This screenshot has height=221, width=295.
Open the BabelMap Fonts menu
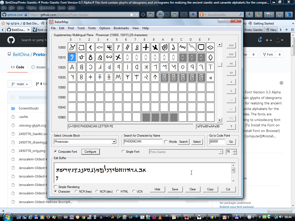92,28
